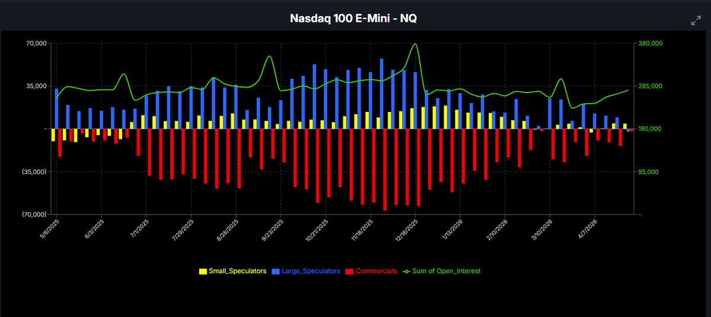The height and width of the screenshot is (317, 711).
Task: Toggle the Small_Speculators legend entry
Action: click(232, 271)
